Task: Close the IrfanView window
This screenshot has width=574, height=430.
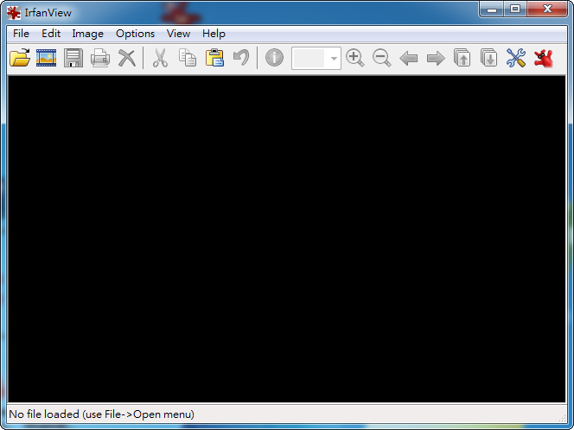Action: coord(547,9)
